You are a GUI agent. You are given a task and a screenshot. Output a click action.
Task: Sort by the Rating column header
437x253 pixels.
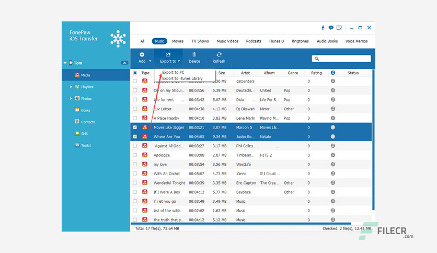[x=316, y=73]
